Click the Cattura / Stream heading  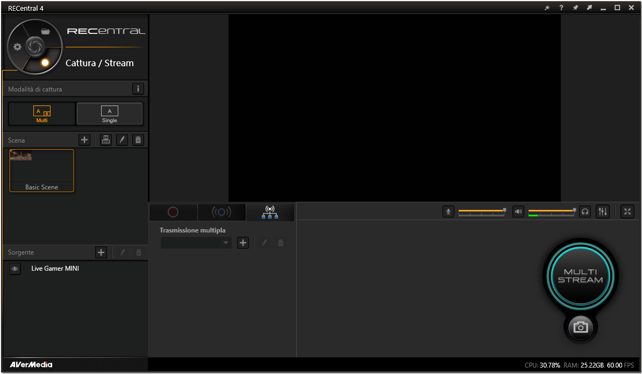(99, 63)
